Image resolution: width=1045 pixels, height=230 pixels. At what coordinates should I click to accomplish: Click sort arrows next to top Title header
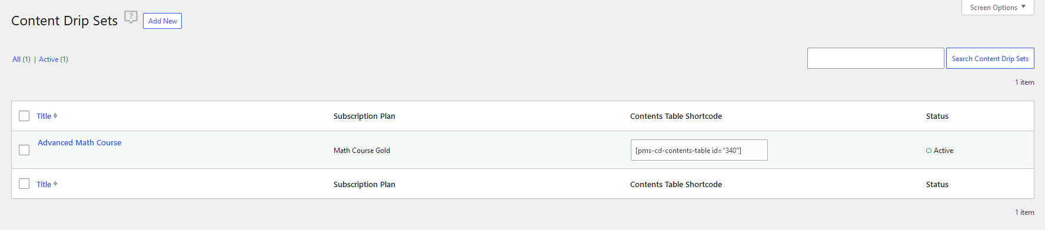[55, 116]
